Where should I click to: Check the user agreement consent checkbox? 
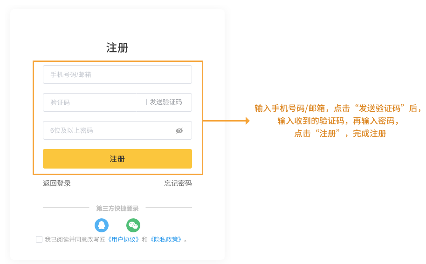39,239
